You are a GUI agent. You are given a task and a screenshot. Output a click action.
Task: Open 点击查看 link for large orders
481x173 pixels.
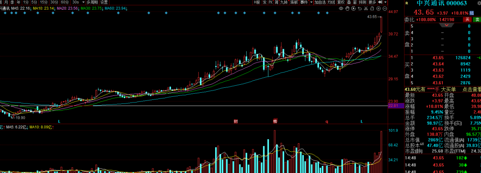[x=472, y=89]
